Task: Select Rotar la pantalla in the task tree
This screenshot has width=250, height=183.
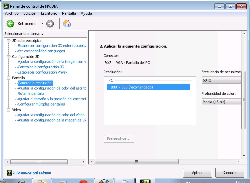Action: tap(31, 93)
